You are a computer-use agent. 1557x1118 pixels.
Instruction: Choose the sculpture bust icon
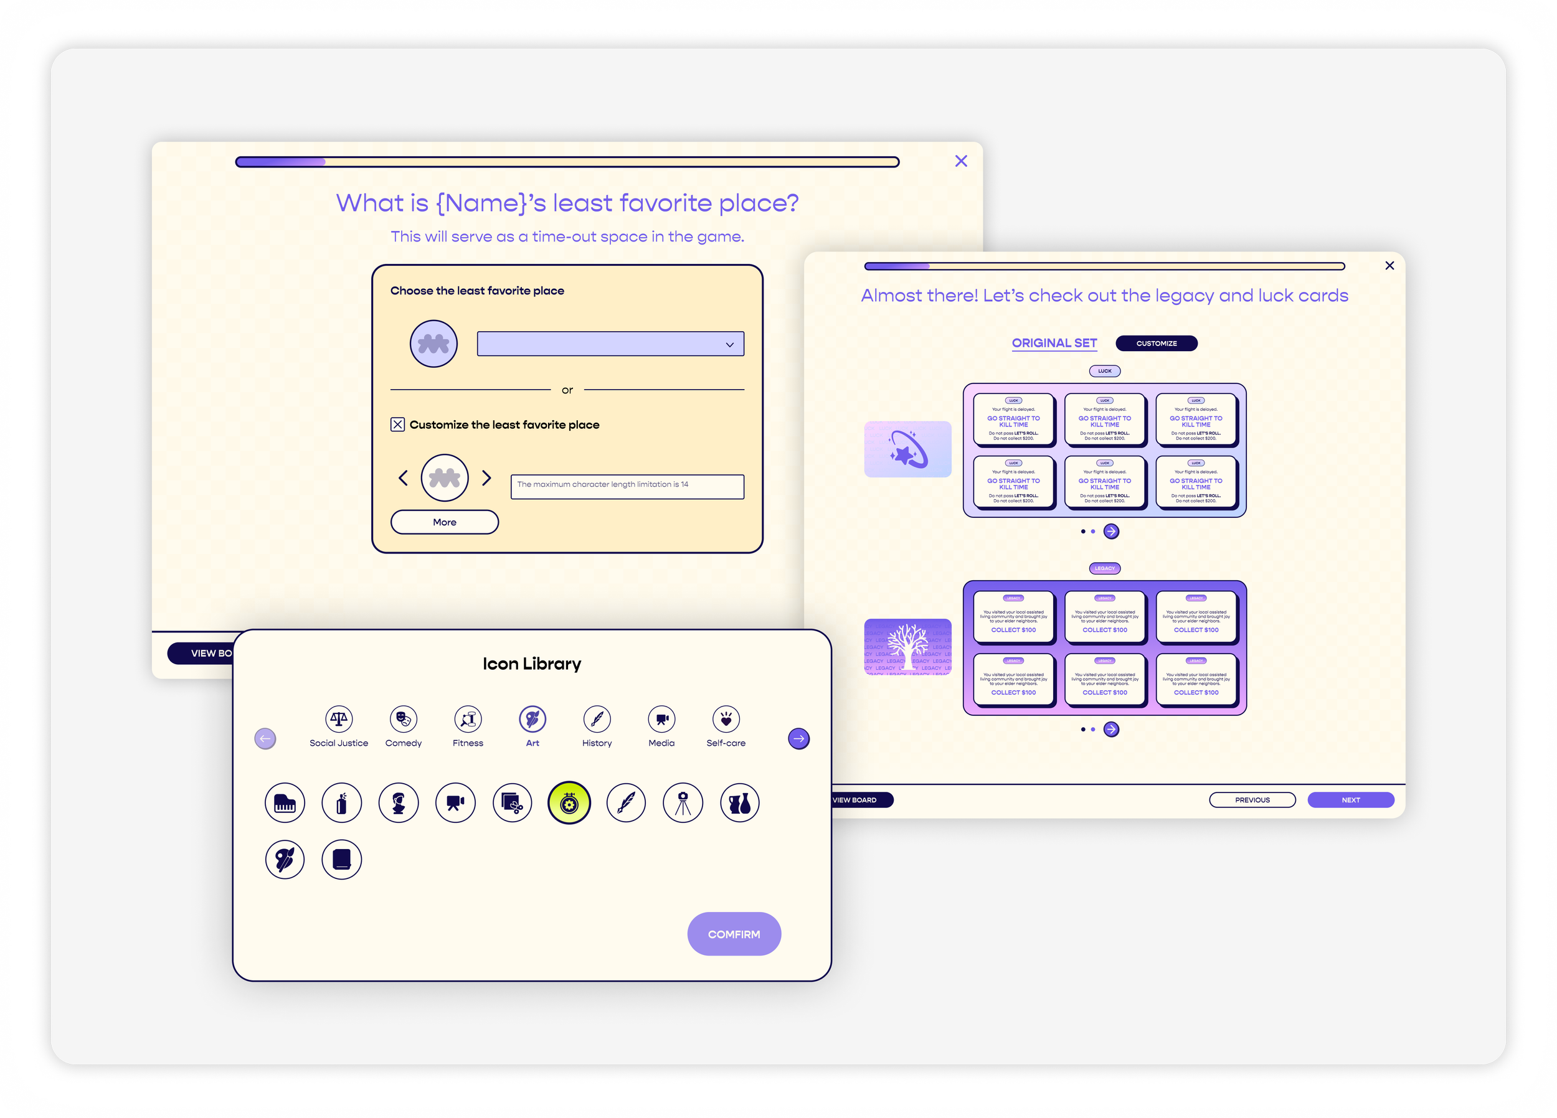(398, 802)
